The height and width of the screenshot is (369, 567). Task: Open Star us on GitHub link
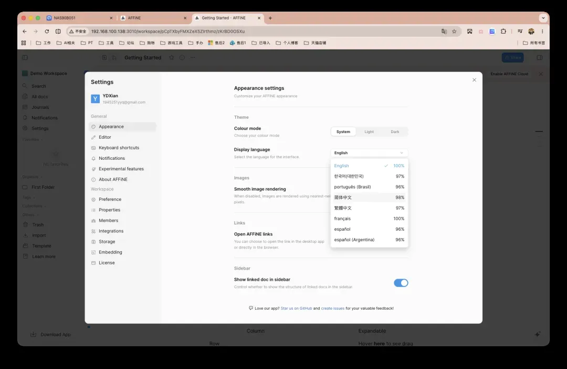[296, 308]
